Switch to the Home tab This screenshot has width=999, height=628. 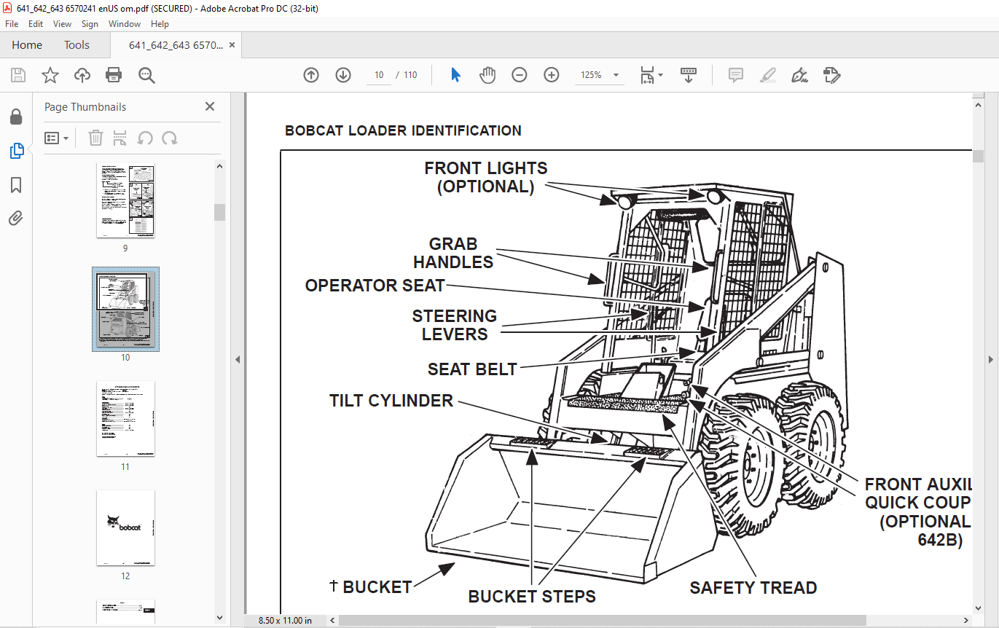(x=27, y=45)
